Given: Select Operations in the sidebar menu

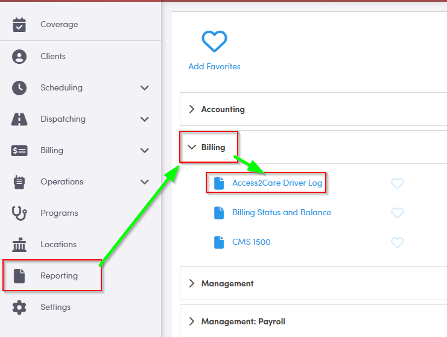Looking at the screenshot, I should pyautogui.click(x=62, y=182).
